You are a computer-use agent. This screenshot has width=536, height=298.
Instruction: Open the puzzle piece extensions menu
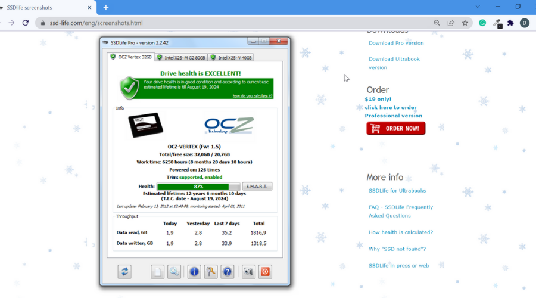click(510, 23)
